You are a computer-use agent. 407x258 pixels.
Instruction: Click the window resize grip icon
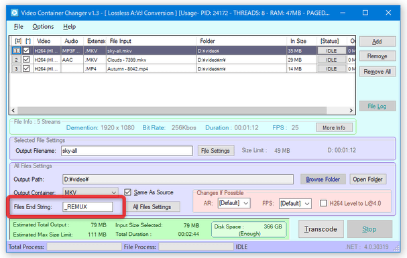tap(397, 249)
